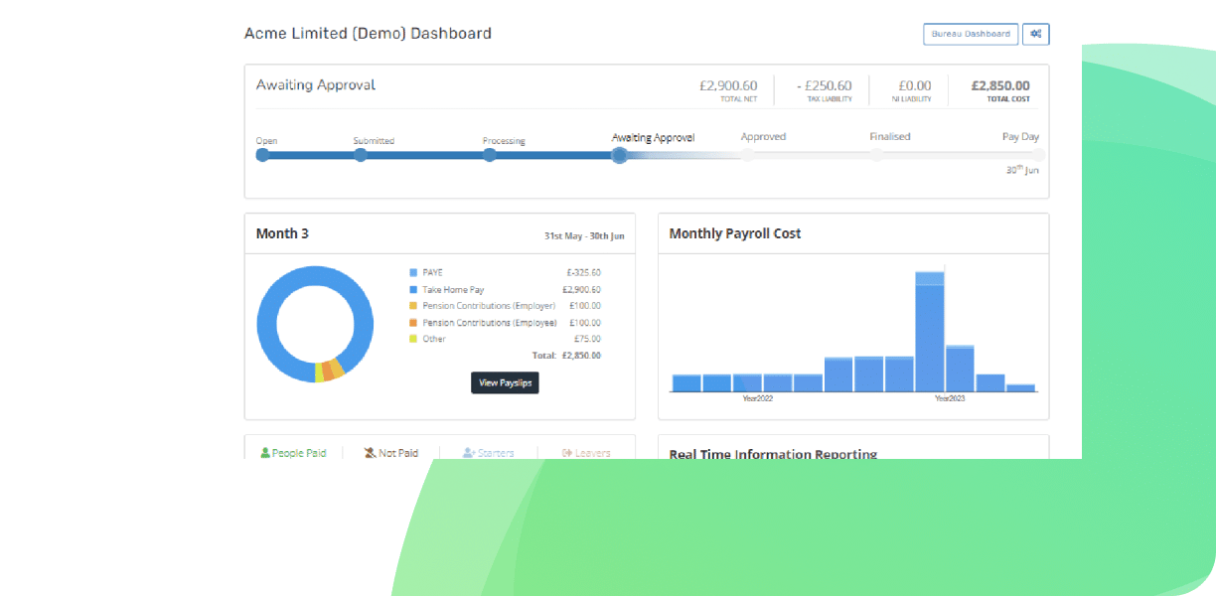
Task: Click the People Paid person icon
Action: [265, 453]
